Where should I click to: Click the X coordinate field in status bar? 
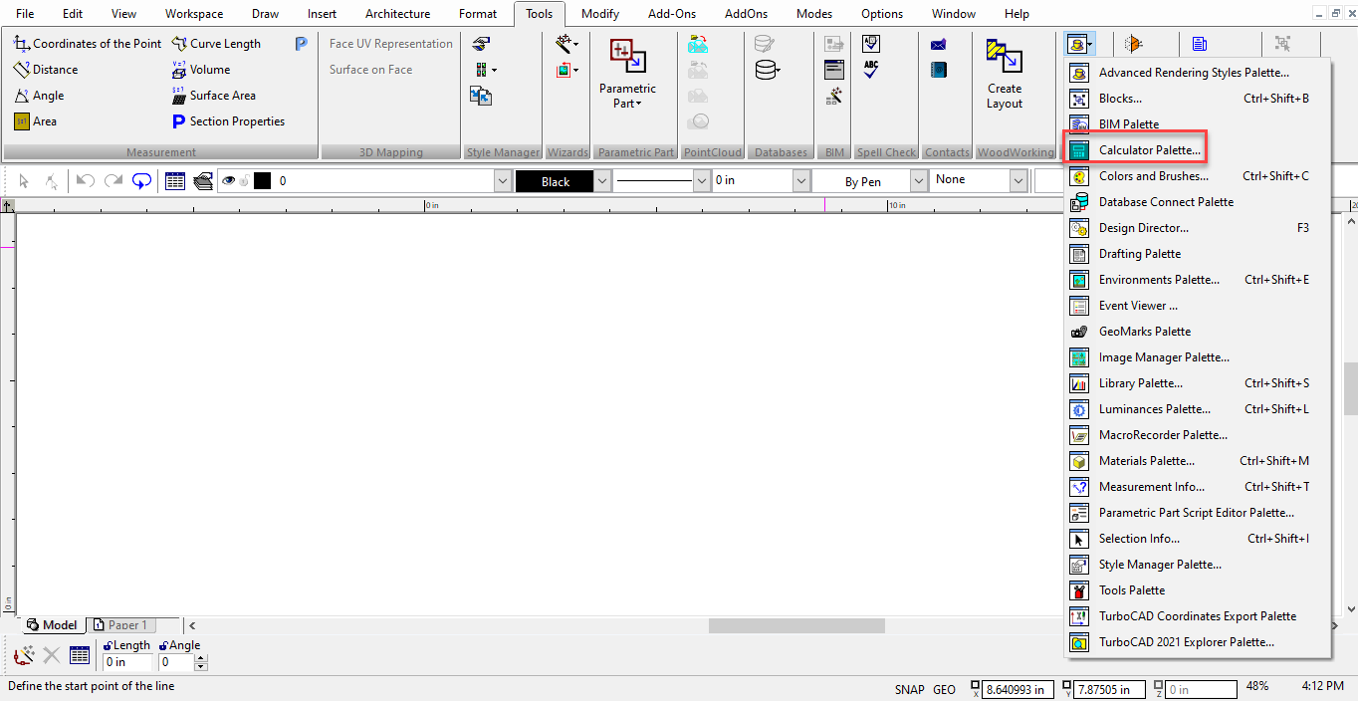point(1018,689)
